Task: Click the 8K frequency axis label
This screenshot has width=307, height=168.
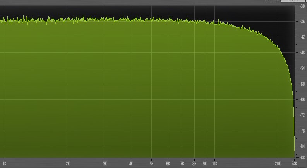Action: (x=194, y=164)
